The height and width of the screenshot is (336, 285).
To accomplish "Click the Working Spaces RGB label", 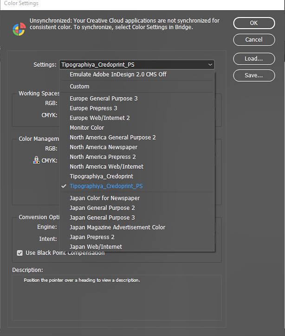I will (51, 103).
